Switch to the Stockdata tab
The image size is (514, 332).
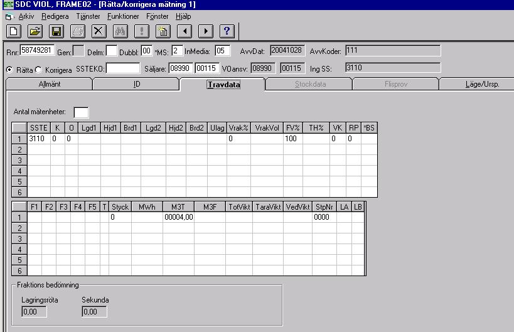pyautogui.click(x=310, y=84)
